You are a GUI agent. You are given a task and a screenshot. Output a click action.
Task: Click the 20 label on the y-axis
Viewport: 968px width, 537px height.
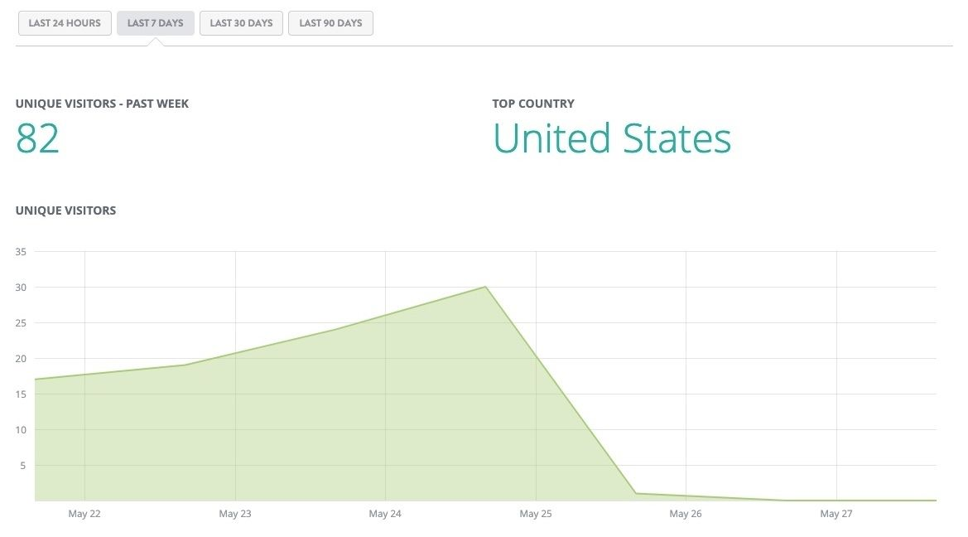click(21, 359)
